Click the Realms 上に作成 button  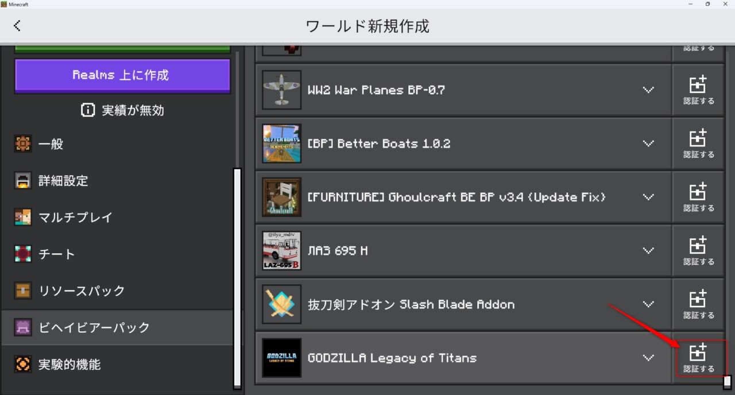[x=122, y=75]
